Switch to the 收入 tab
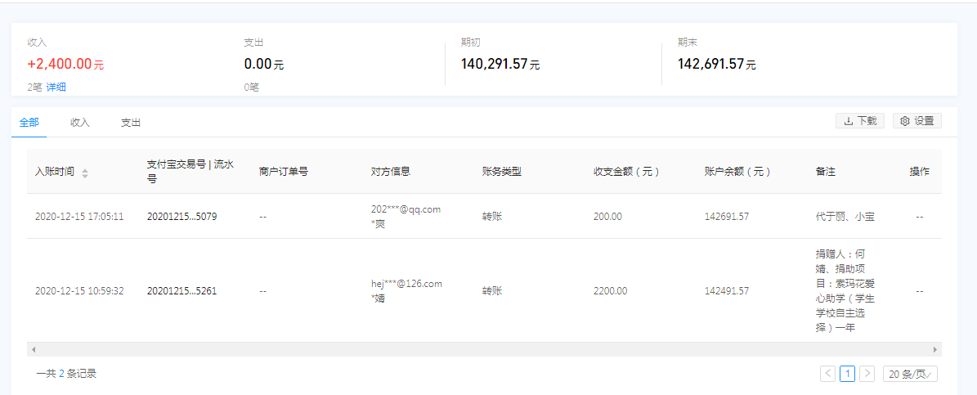Image resolution: width=977 pixels, height=395 pixels. click(x=80, y=123)
